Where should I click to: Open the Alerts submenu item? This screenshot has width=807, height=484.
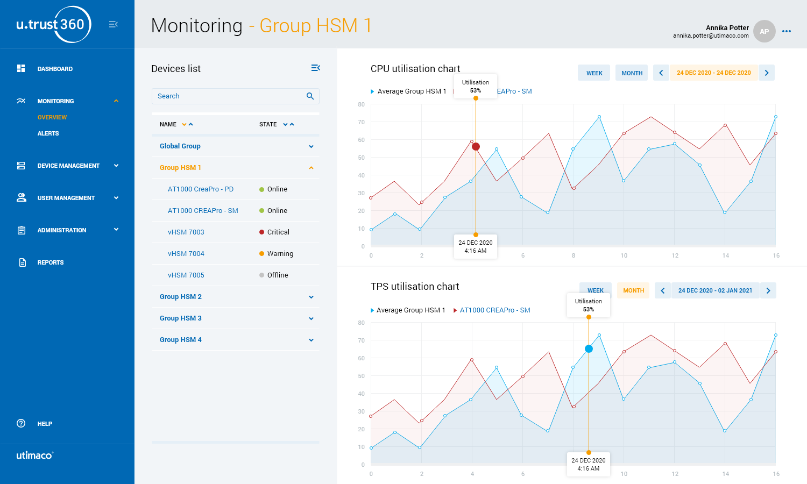click(x=48, y=133)
